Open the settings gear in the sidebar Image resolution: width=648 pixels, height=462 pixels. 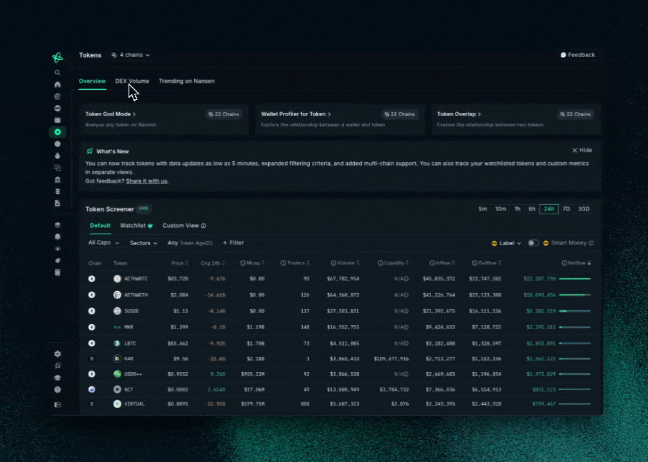(58, 354)
